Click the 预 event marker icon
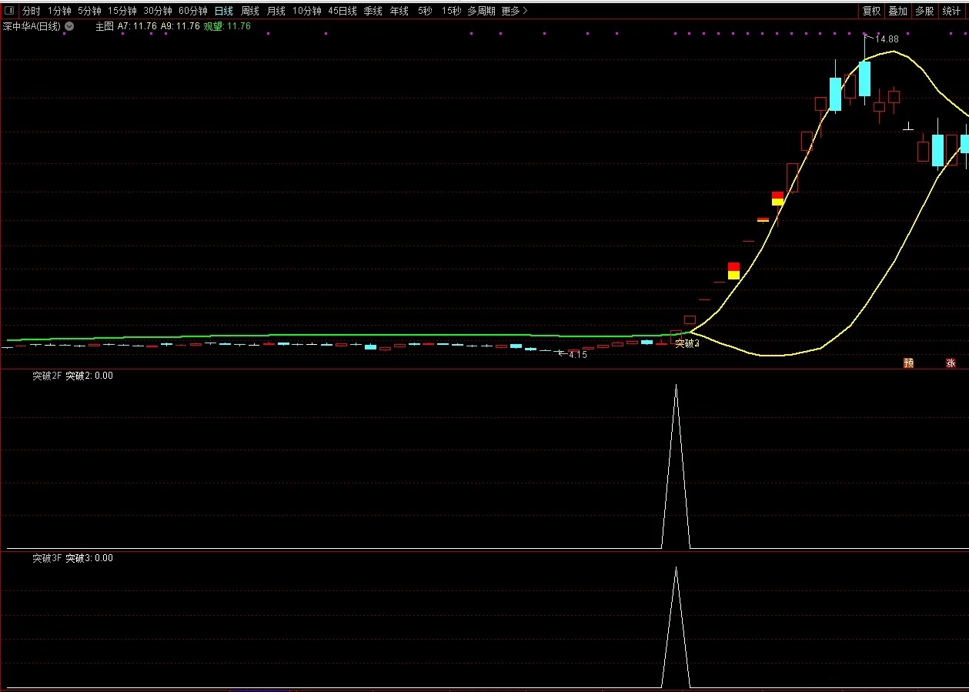This screenshot has width=969, height=692. 908,363
